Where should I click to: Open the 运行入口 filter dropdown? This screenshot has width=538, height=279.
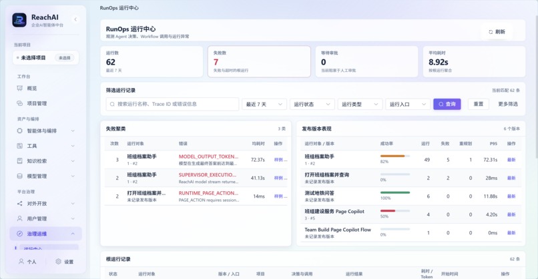[408, 104]
